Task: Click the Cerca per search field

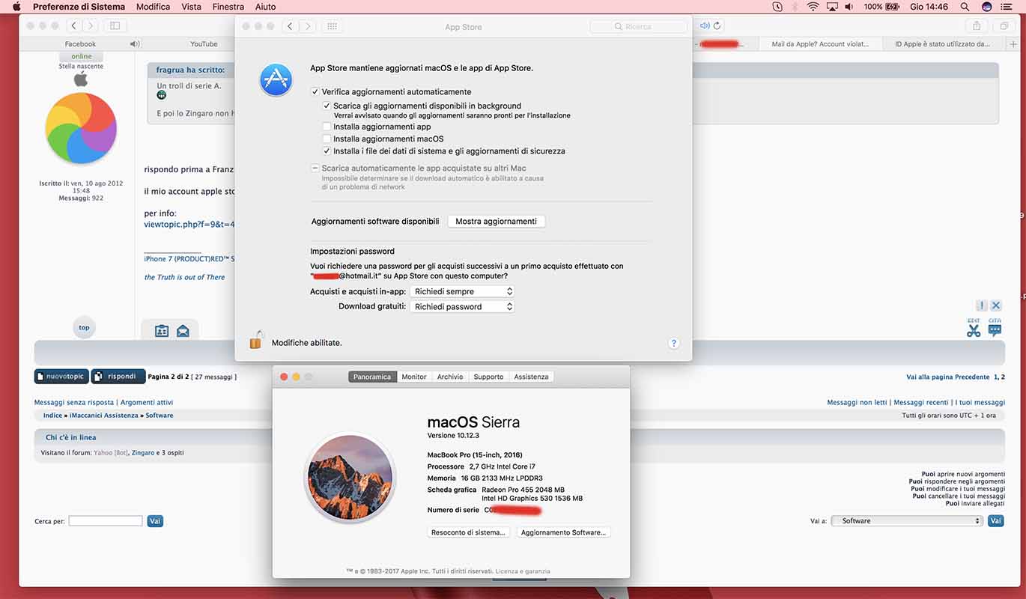Action: pos(106,520)
